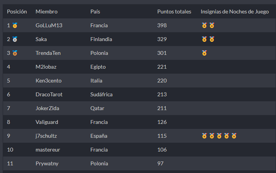The height and width of the screenshot is (173, 276).
Task: Open member M2lobaz's name
Action: [46, 67]
